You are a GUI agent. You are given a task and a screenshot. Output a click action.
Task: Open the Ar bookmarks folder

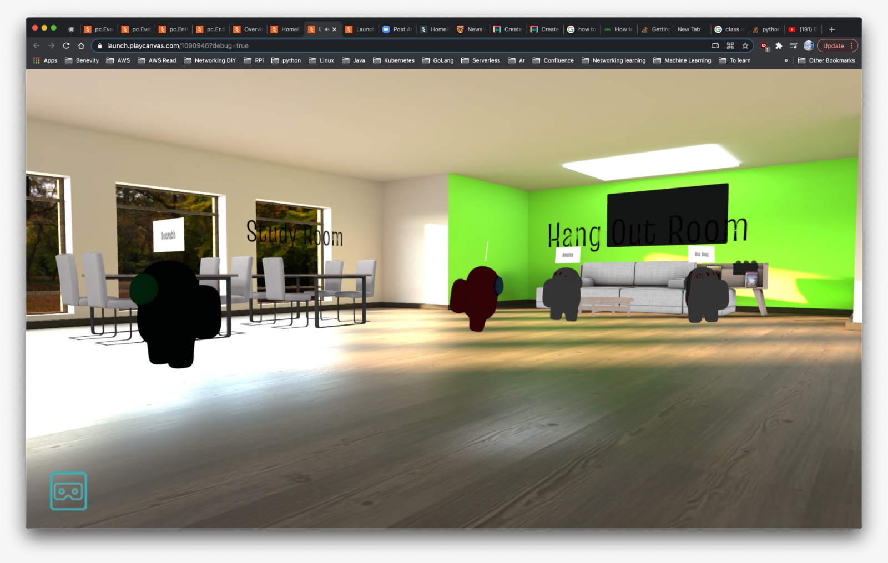pyautogui.click(x=516, y=60)
